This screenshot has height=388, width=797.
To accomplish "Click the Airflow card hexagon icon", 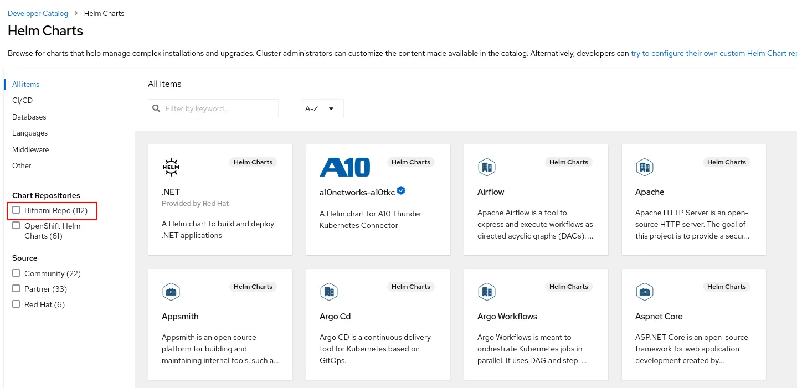I will point(486,167).
